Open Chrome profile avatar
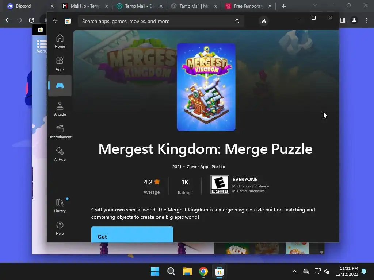374x280 pixels. (354, 20)
